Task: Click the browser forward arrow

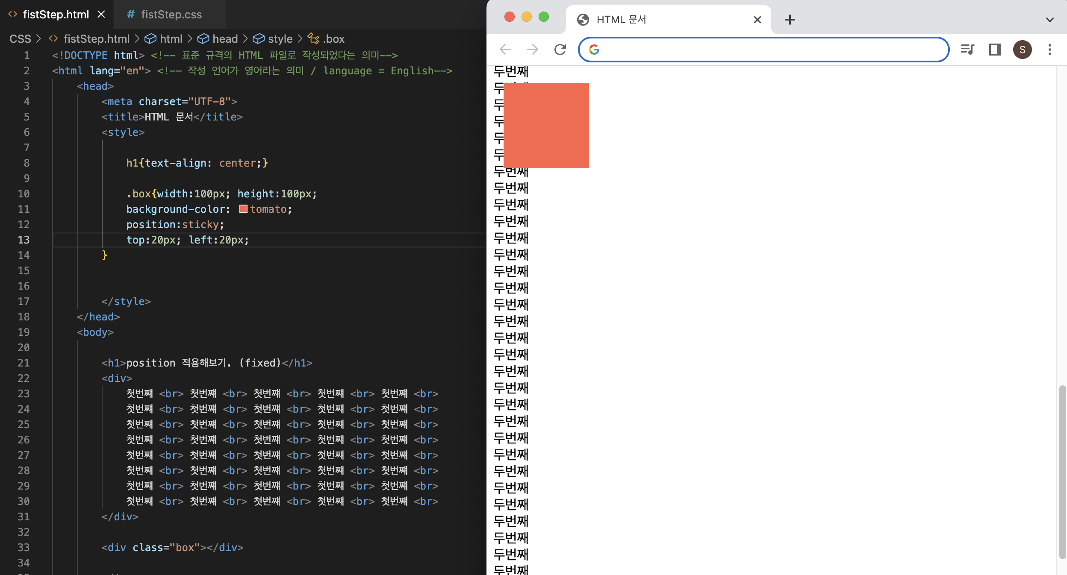Action: [533, 50]
